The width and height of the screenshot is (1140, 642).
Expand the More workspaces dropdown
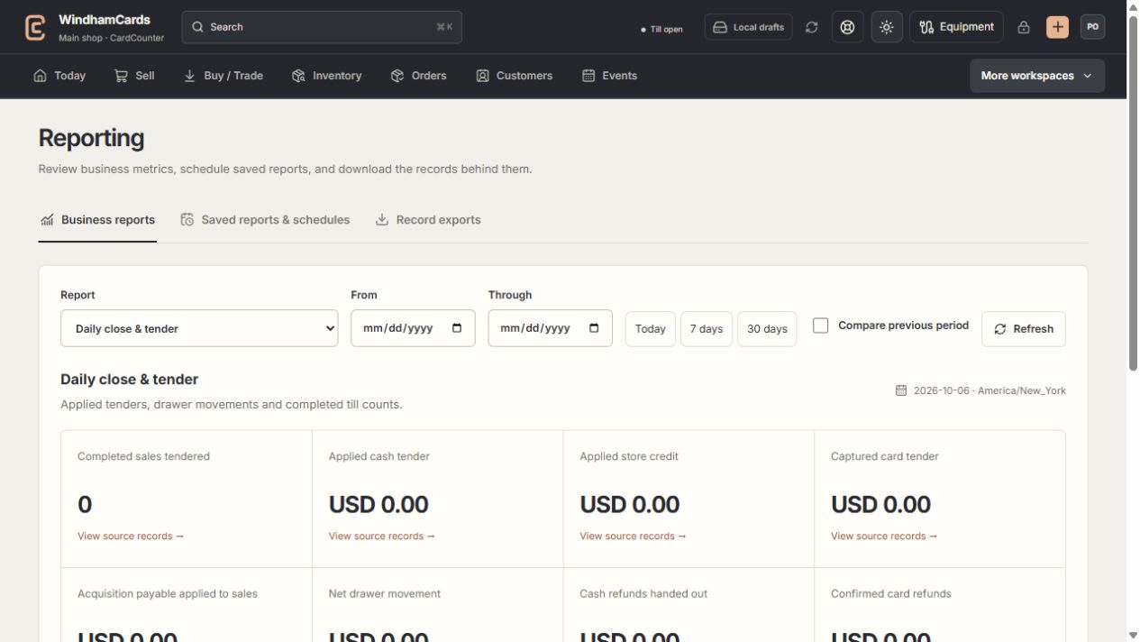tap(1037, 76)
